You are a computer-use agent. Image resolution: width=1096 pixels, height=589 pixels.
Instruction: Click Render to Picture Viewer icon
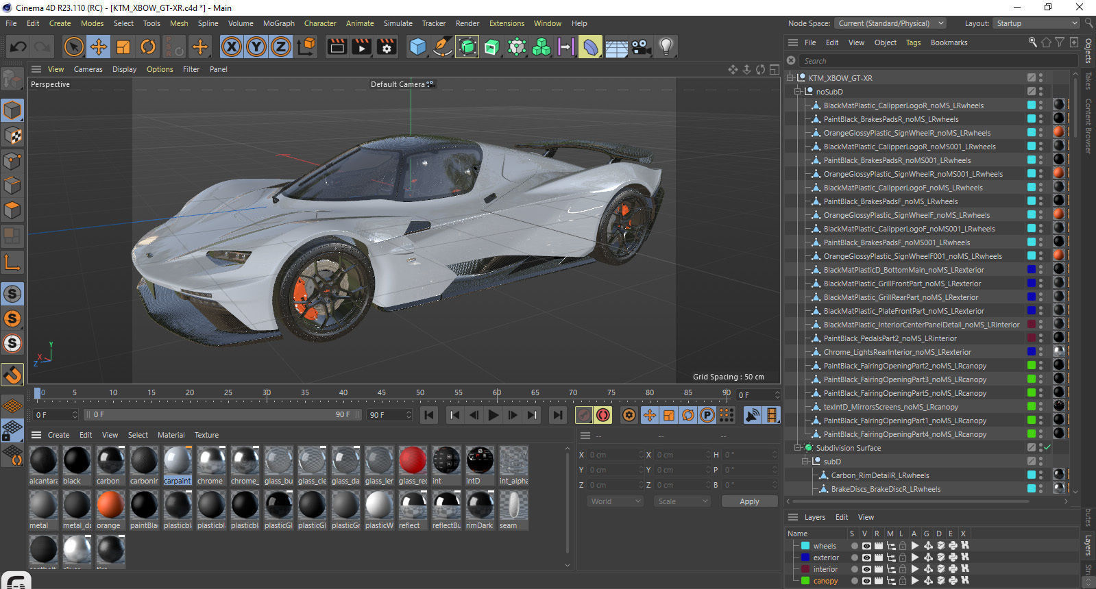362,47
